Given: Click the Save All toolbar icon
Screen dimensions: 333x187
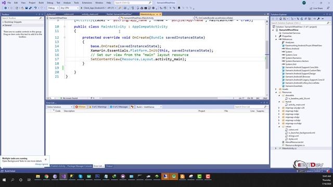Looking at the screenshot, I should click(30, 8).
